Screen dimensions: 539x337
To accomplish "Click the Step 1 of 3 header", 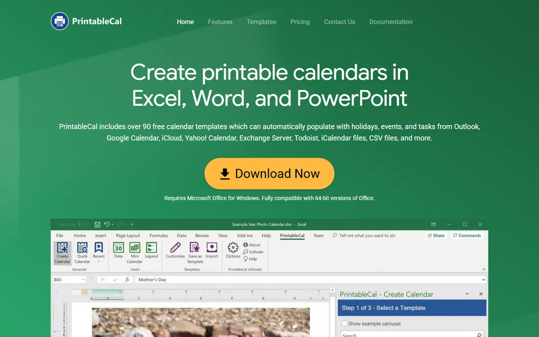I will point(412,308).
